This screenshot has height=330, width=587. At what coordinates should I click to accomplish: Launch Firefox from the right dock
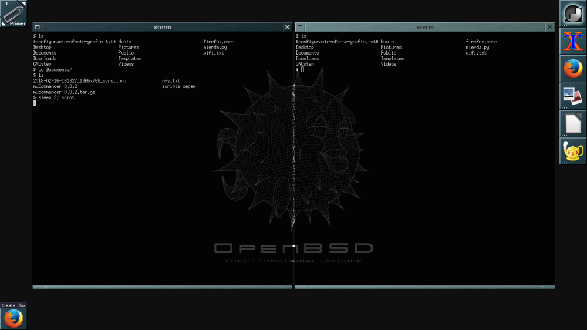[x=573, y=69]
